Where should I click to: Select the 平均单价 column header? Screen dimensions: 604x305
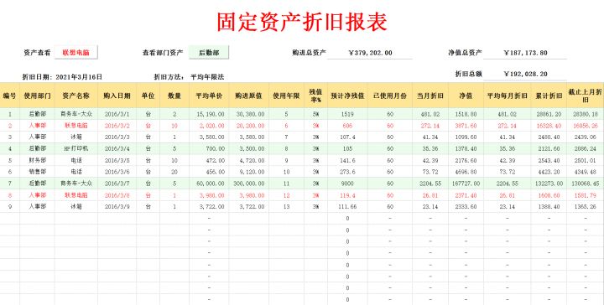(x=209, y=96)
